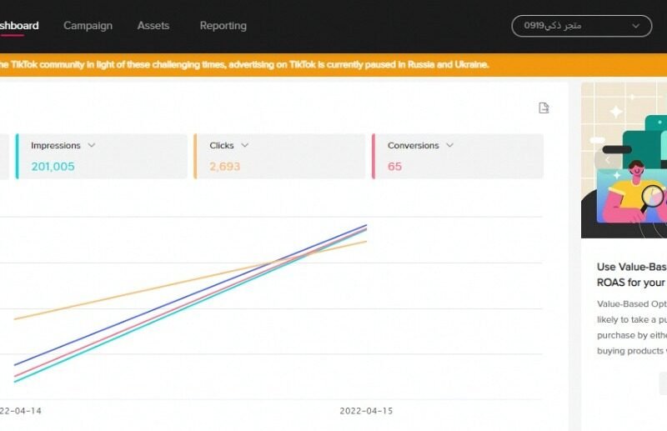This screenshot has width=667, height=431.
Task: Click the account dropdown chevron arrow
Action: coord(635,26)
